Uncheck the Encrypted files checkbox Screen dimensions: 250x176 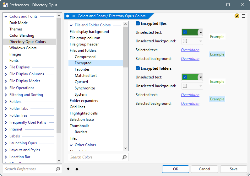pyautogui.click(x=138, y=24)
